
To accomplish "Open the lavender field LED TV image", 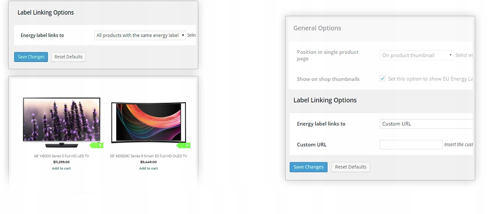I will click(x=61, y=121).
